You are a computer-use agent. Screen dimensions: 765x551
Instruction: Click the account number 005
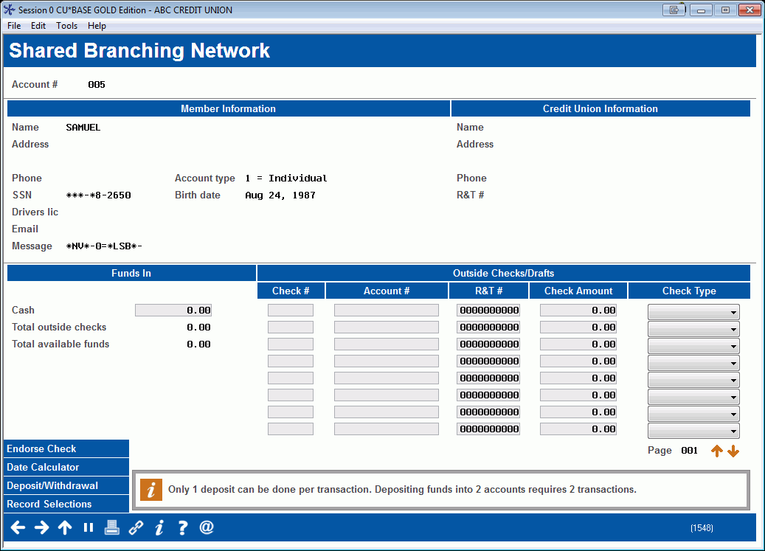tap(97, 85)
